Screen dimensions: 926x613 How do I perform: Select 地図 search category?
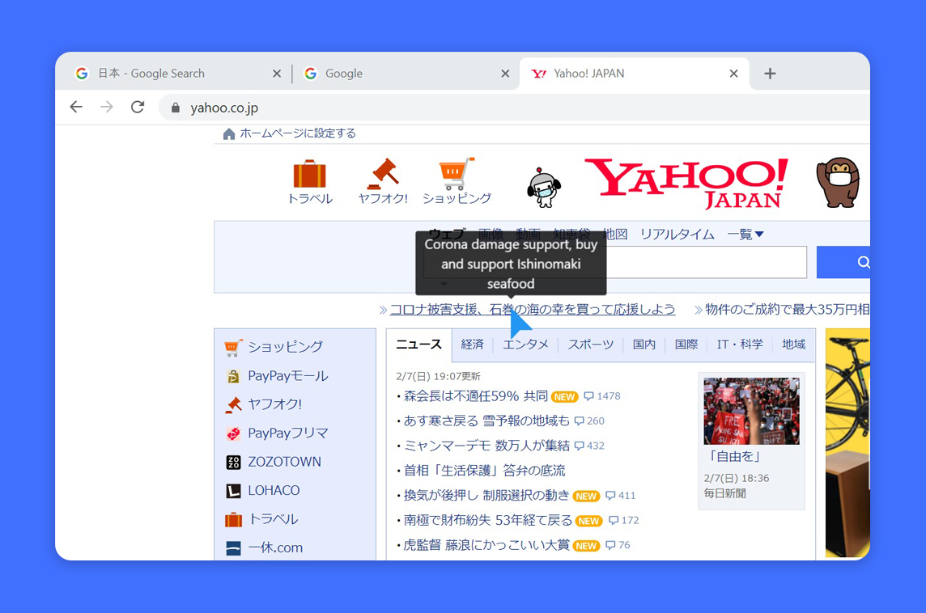click(615, 235)
